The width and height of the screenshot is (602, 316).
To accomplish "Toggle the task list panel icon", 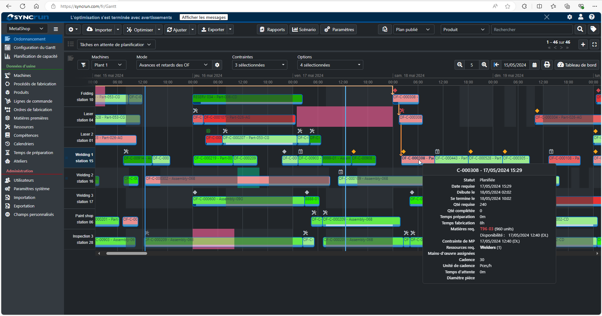I will pos(71,44).
